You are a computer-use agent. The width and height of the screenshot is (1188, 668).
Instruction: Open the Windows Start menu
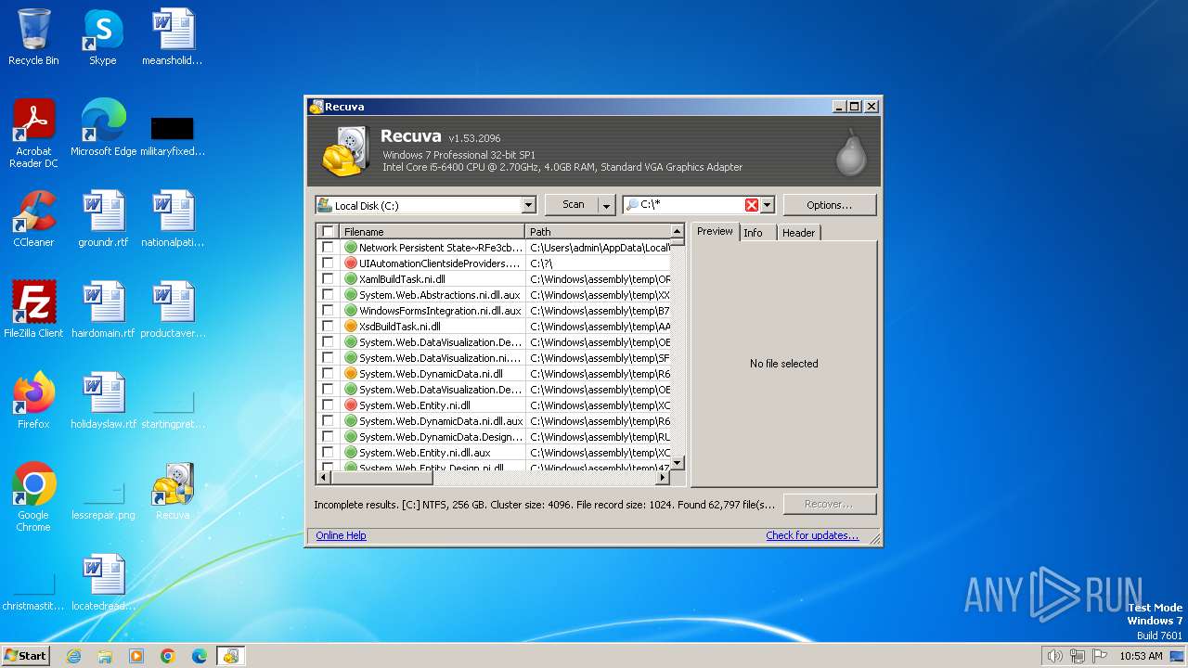point(26,656)
